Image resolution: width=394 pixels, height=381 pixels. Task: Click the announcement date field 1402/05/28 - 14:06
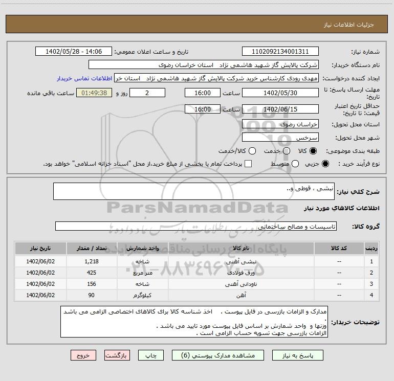(74, 52)
